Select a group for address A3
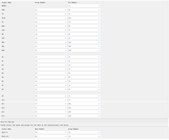 pyautogui.click(x=51, y=69)
